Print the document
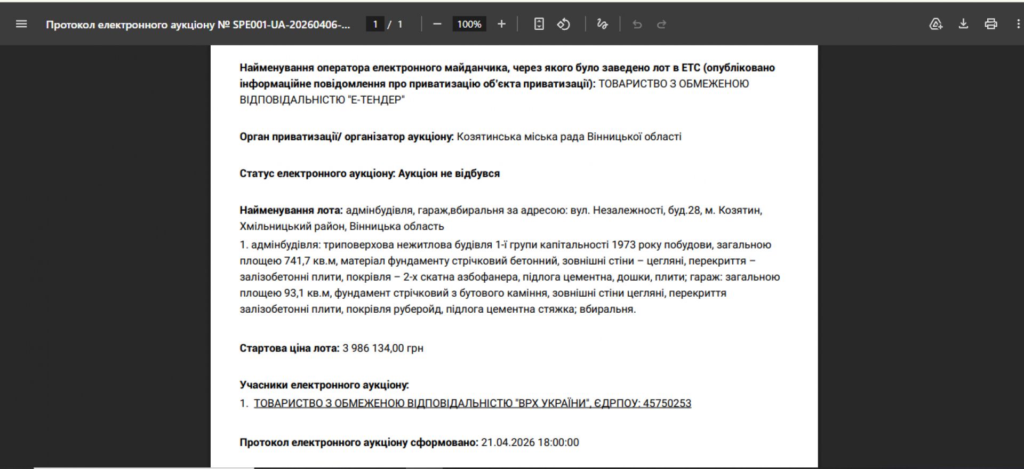This screenshot has height=469, width=1024. tap(991, 24)
